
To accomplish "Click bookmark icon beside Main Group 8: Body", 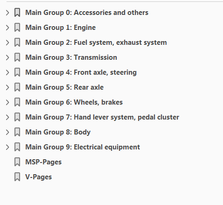I will point(17,132).
